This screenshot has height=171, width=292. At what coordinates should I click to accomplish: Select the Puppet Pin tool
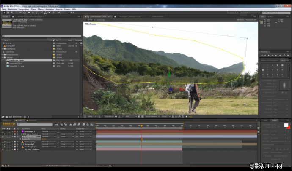(59, 13)
